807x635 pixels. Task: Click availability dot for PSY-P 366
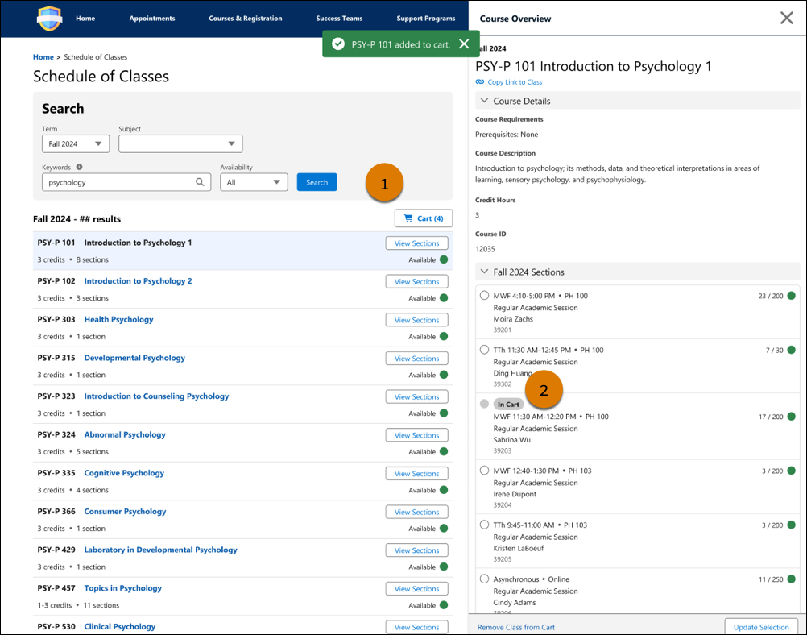(x=444, y=529)
